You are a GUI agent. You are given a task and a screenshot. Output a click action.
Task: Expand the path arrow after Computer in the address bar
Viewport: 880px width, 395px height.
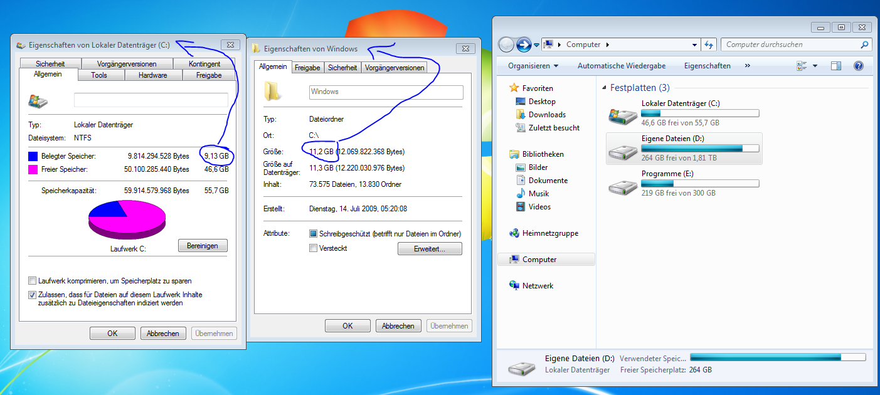pos(607,45)
